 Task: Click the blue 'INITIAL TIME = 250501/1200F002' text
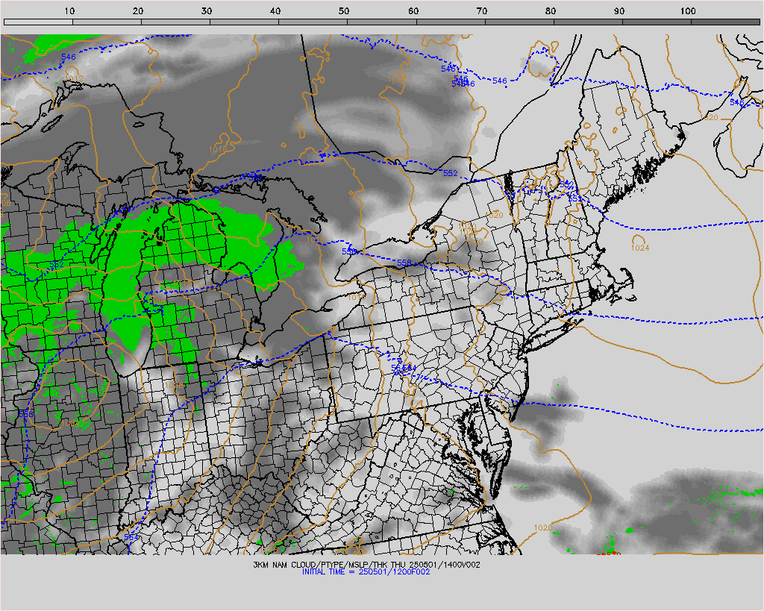click(366, 572)
